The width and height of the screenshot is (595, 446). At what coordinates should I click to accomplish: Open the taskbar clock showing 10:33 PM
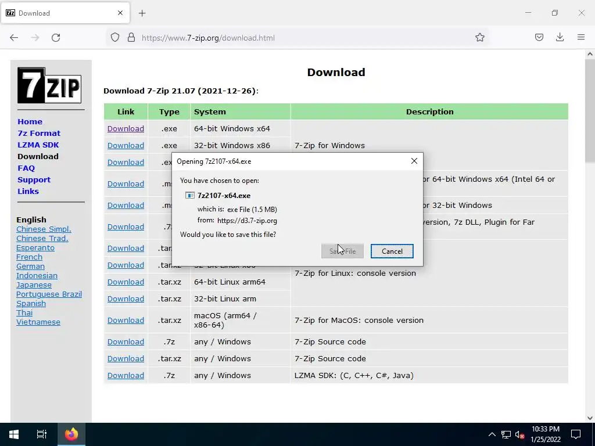[546, 434]
